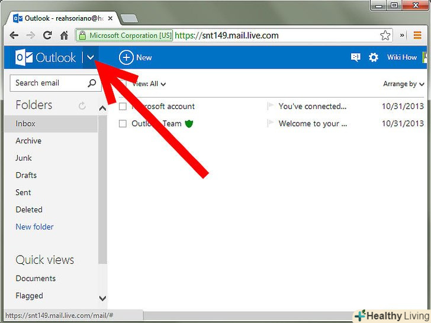
Task: Click the browser back arrow
Action: pos(14,35)
